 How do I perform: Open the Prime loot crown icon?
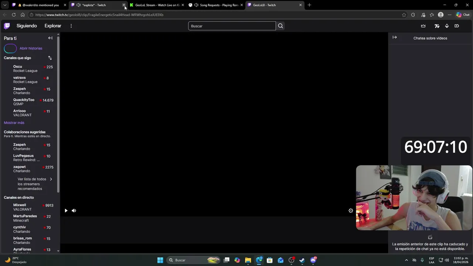click(x=423, y=26)
